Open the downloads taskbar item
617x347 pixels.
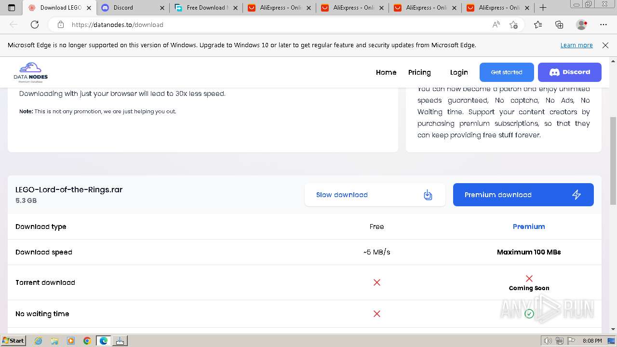click(120, 341)
